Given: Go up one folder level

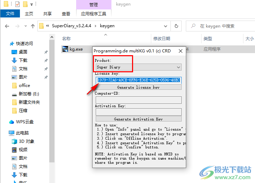Looking at the screenshot, I should 33,26.
